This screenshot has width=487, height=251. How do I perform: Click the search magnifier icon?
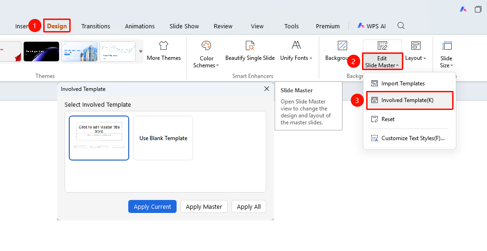(x=401, y=26)
